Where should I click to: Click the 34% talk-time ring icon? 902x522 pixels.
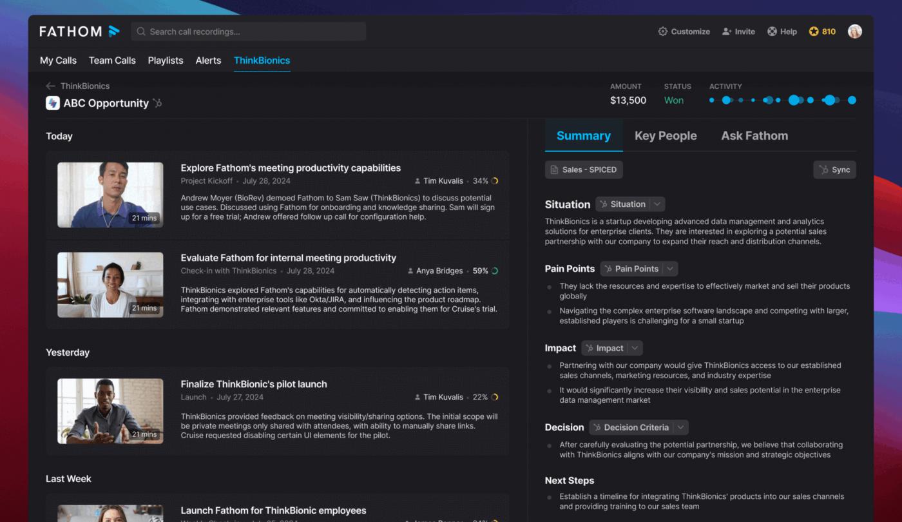pyautogui.click(x=495, y=181)
